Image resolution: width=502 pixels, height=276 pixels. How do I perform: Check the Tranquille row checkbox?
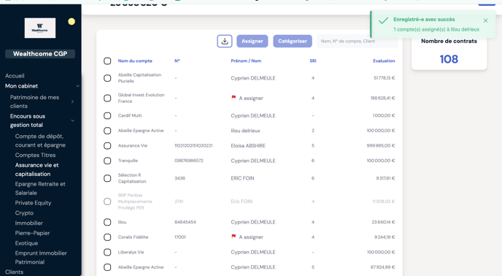(107, 161)
